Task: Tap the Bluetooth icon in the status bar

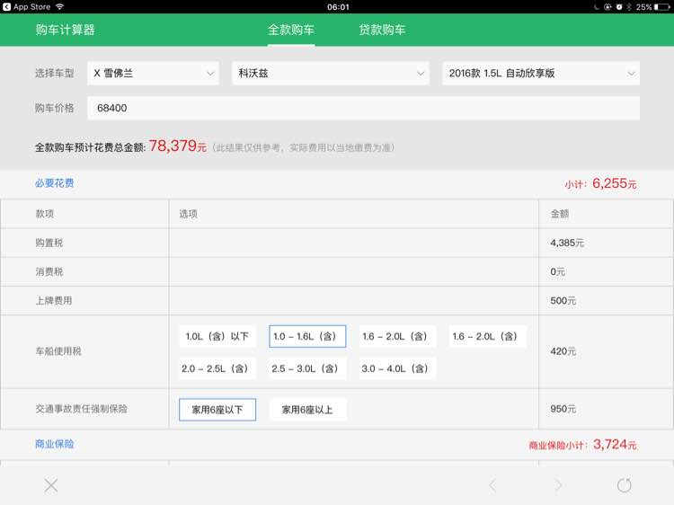Action: coord(628,7)
